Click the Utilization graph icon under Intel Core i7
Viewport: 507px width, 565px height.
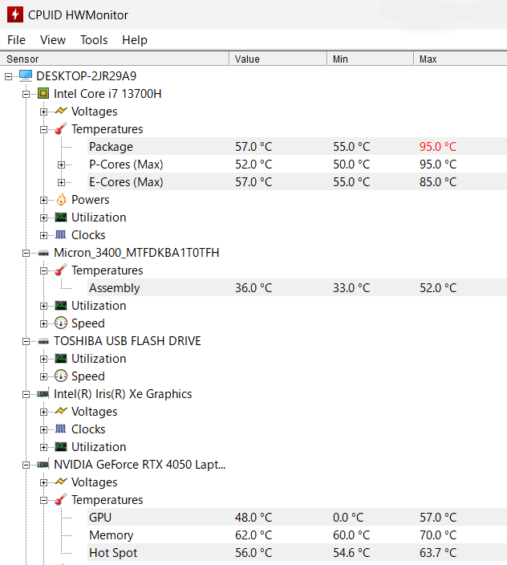pos(61,217)
